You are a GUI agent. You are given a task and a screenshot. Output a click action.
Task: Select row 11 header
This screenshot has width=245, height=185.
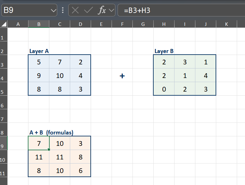pyautogui.click(x=3, y=170)
